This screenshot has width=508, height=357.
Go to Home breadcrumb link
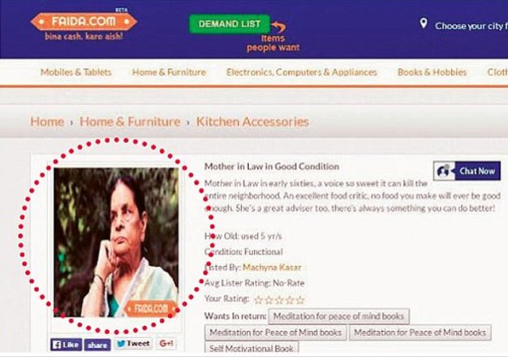tap(47, 122)
